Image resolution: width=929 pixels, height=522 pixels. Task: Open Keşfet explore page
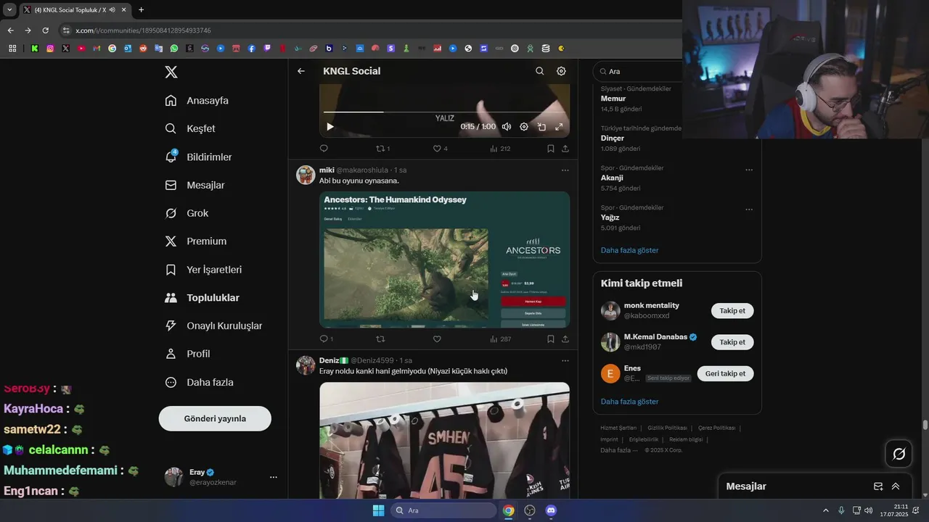190,128
